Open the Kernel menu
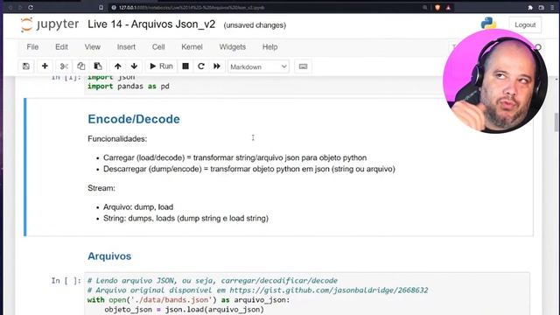560x315 pixels. pyautogui.click(x=192, y=47)
